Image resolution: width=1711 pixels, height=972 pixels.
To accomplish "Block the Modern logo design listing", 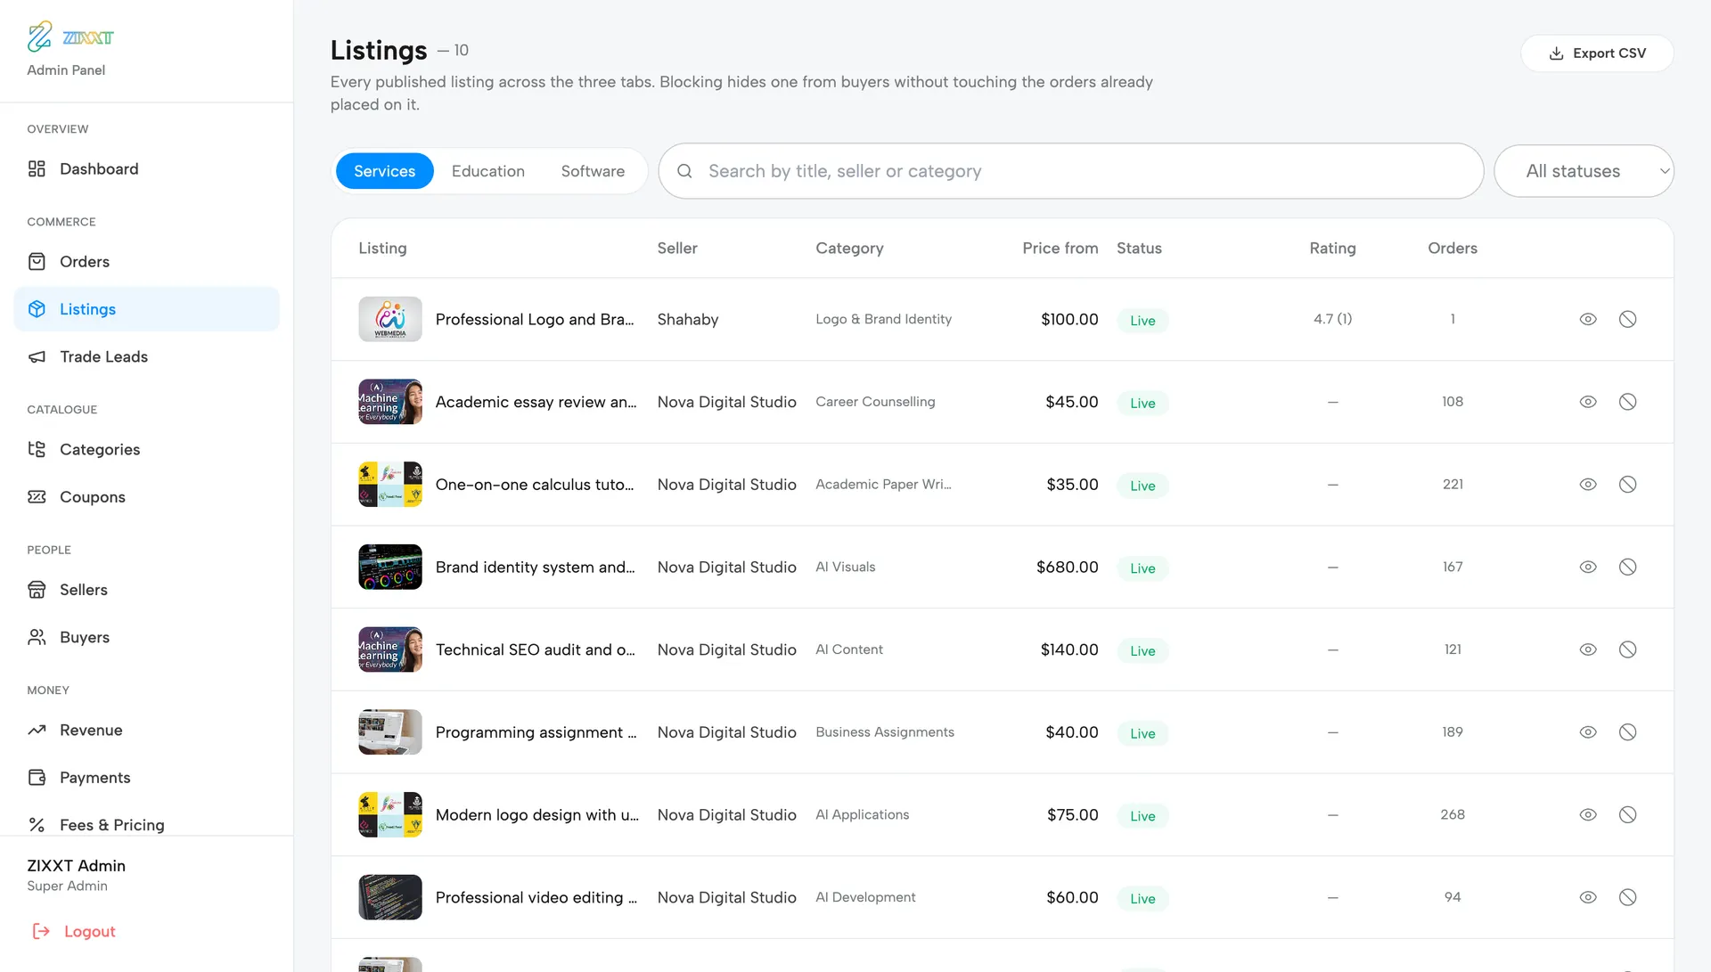I will pos(1627,815).
